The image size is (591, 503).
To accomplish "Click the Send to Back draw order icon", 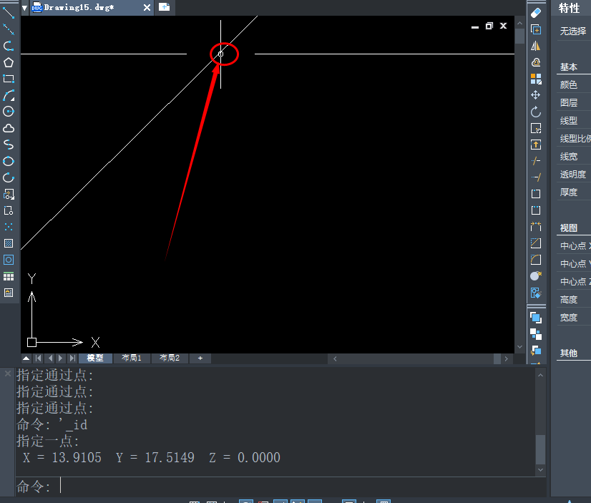I will [536, 334].
